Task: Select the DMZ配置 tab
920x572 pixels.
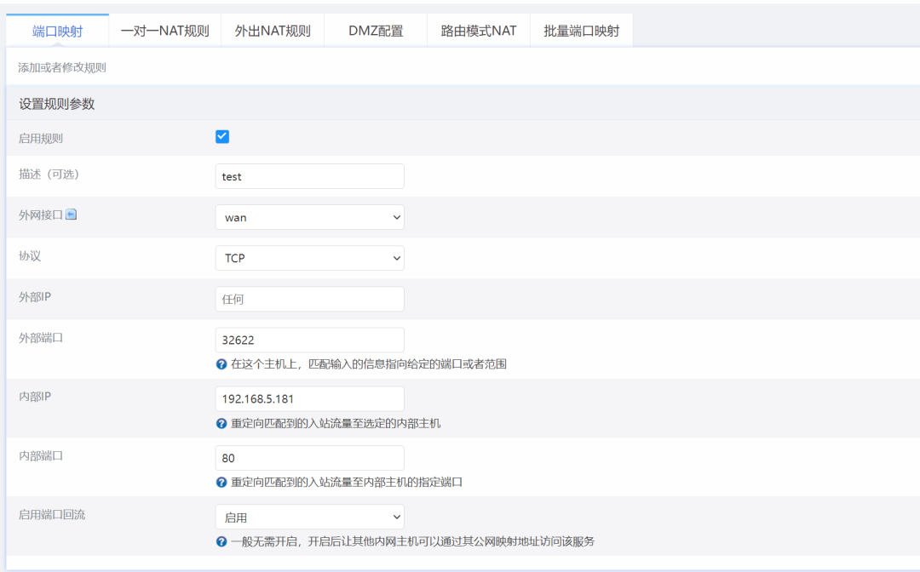Action: (x=376, y=31)
